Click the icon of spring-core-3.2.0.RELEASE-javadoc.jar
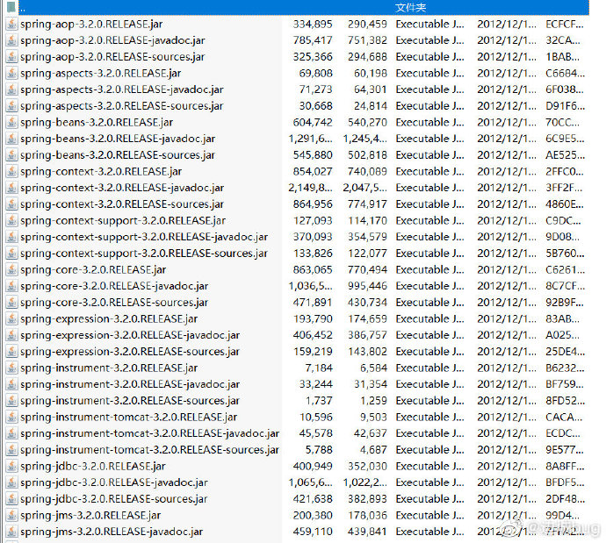 [x=12, y=286]
